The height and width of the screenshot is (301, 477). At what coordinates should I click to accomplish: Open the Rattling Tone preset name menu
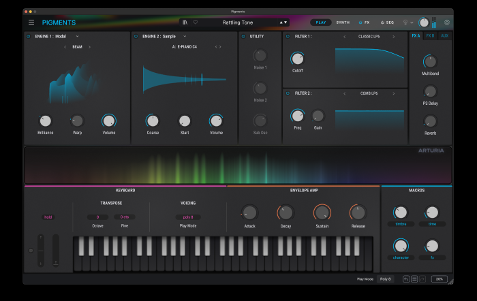coord(238,22)
